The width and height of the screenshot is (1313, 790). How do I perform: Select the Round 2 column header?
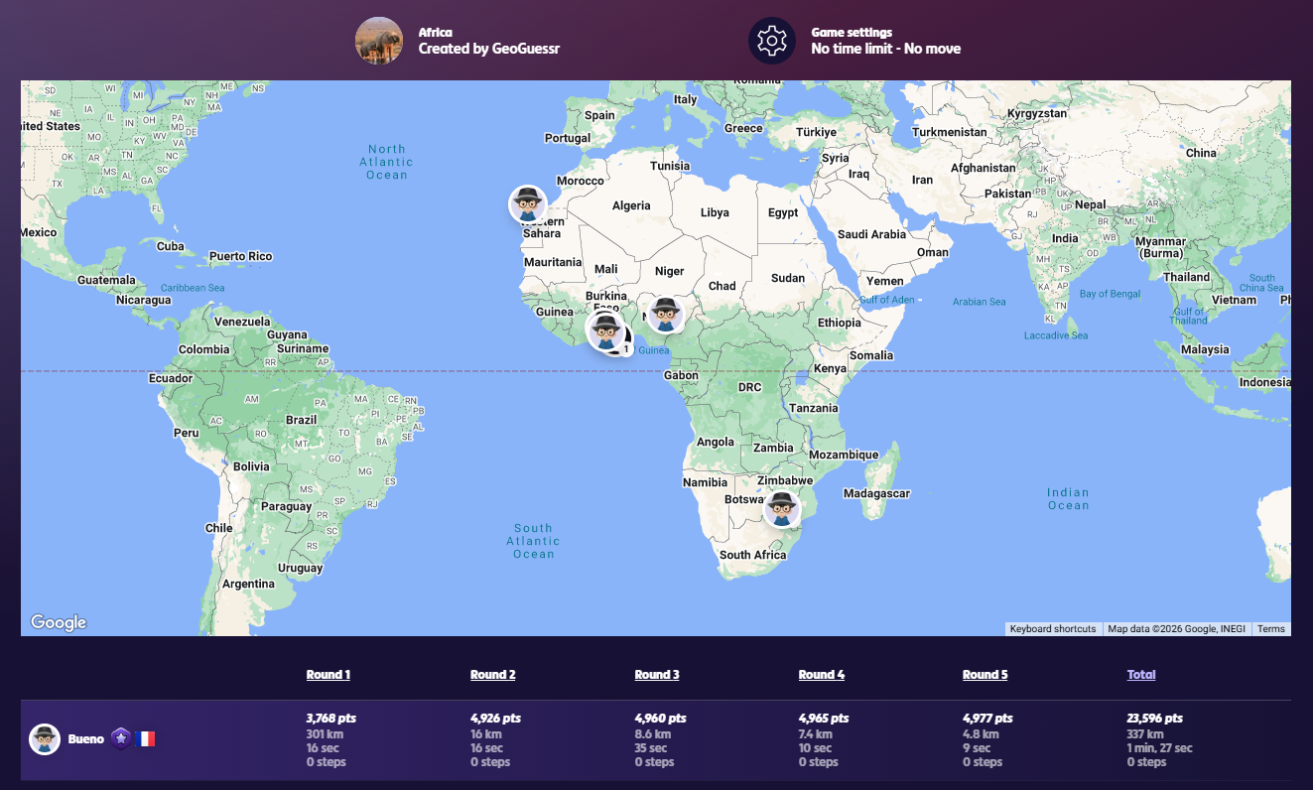[x=492, y=675]
